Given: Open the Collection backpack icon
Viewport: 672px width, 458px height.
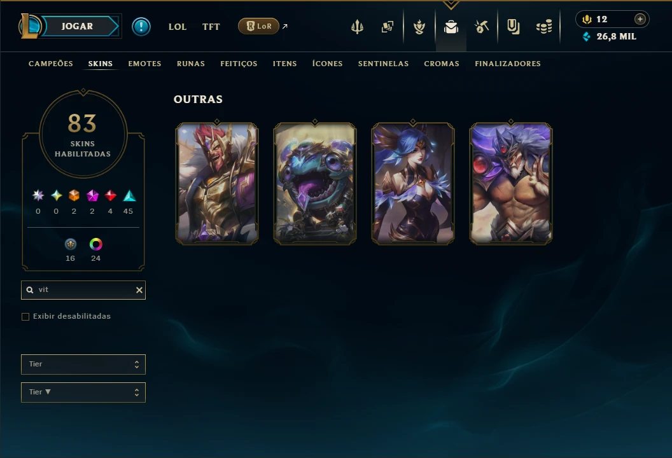Looking at the screenshot, I should 451,27.
